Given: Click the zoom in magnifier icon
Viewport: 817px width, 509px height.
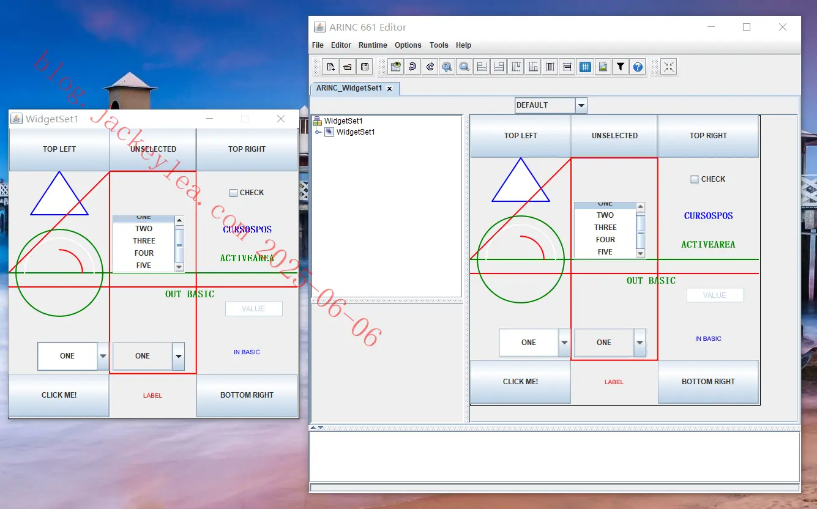Looking at the screenshot, I should coord(447,67).
